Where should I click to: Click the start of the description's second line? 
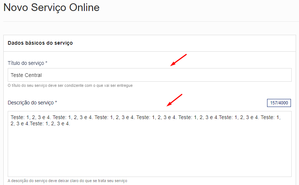[x=11, y=124]
